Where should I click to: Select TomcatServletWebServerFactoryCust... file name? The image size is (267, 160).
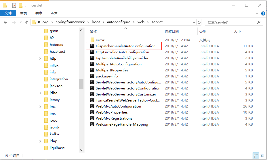[x=128, y=100]
